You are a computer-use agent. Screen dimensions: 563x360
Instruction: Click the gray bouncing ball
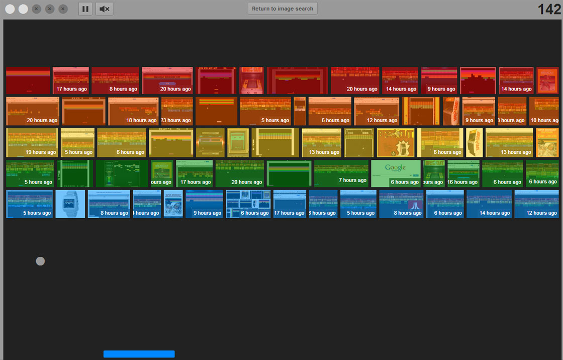coord(40,261)
